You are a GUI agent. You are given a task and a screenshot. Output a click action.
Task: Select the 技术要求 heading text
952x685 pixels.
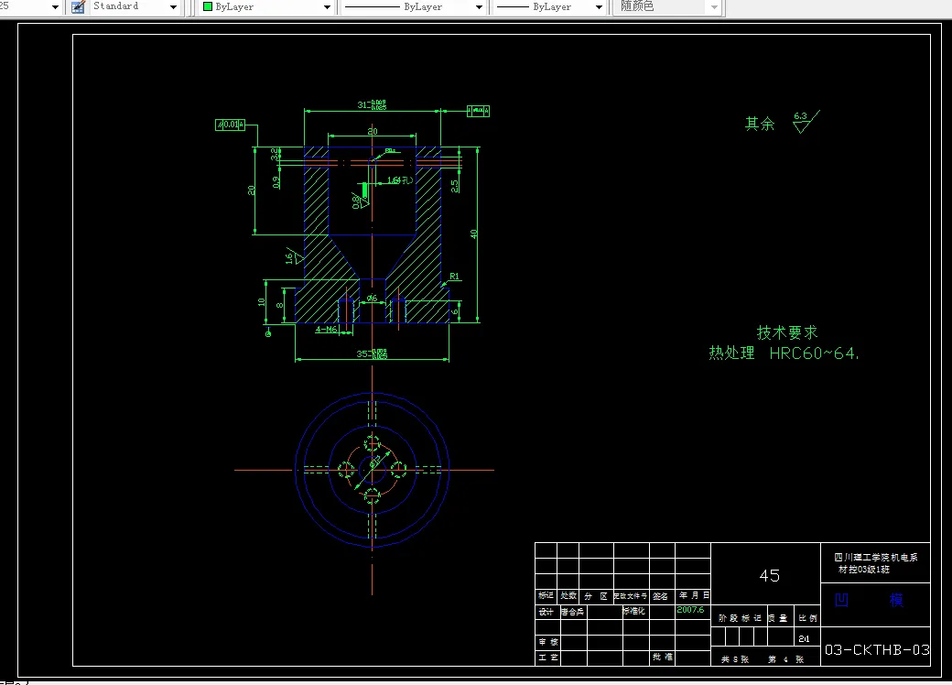(787, 332)
